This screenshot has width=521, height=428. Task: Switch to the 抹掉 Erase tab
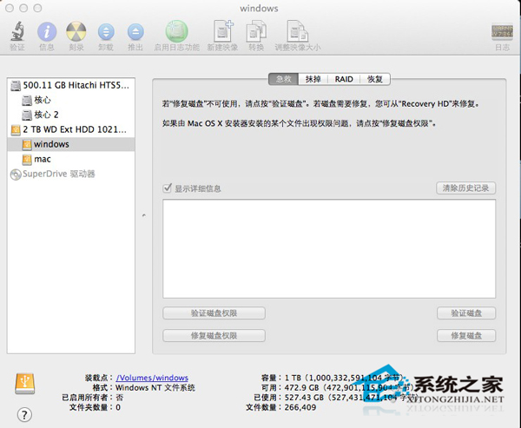coord(313,79)
